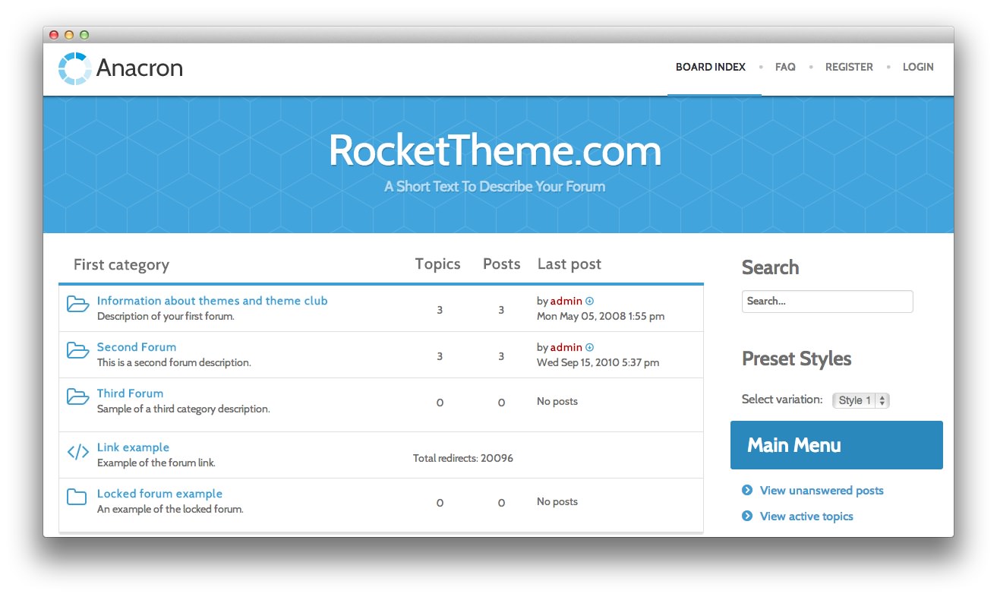The image size is (997, 597).
Task: Click the Anacron logo text
Action: [x=140, y=68]
